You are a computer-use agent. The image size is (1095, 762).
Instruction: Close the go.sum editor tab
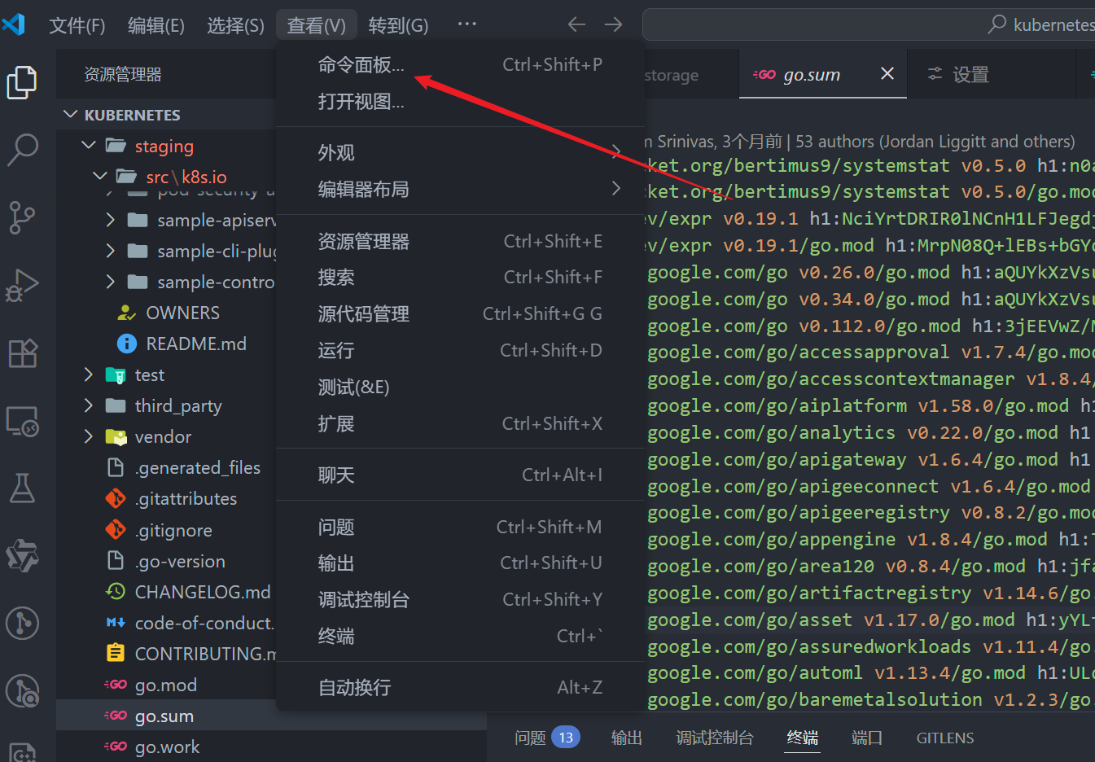click(887, 74)
